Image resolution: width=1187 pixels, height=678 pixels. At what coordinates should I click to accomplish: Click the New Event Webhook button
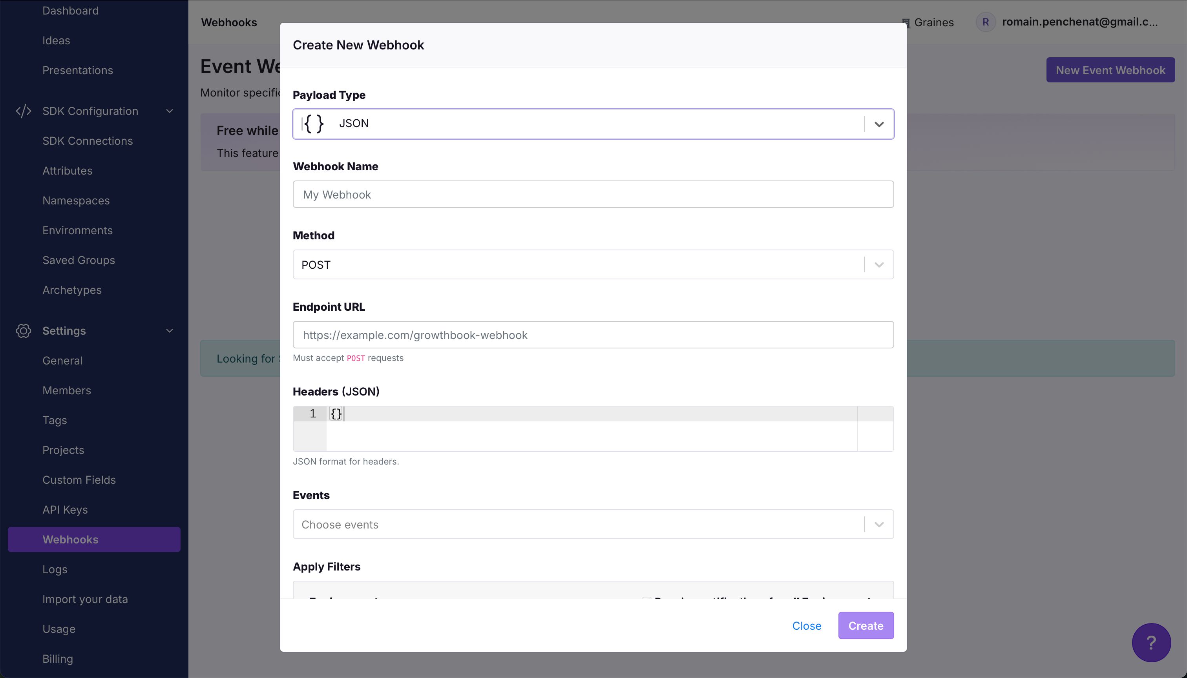1110,70
